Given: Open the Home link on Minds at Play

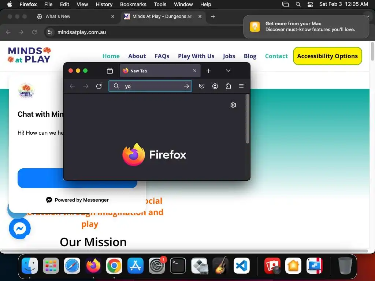Looking at the screenshot, I should pos(111,56).
